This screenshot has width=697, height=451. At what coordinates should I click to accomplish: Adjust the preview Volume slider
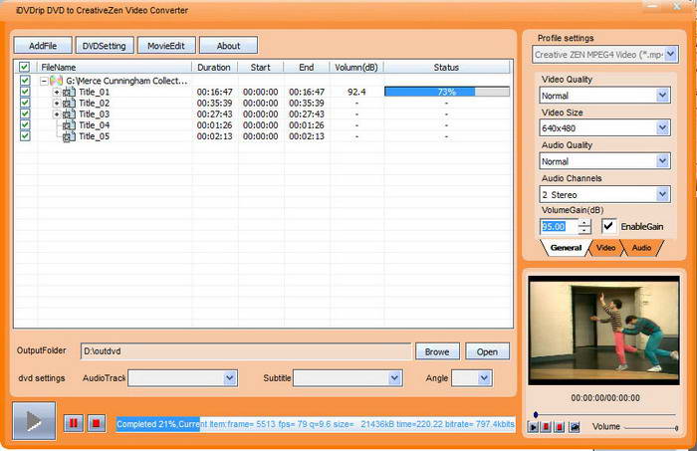(x=650, y=428)
